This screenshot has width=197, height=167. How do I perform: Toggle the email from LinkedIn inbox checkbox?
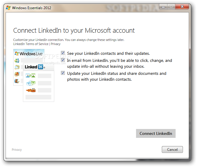pos(63,60)
